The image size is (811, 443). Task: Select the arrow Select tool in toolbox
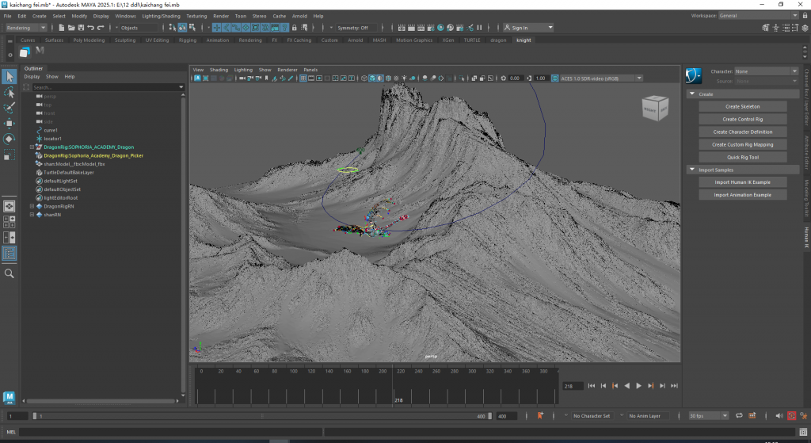click(10, 77)
